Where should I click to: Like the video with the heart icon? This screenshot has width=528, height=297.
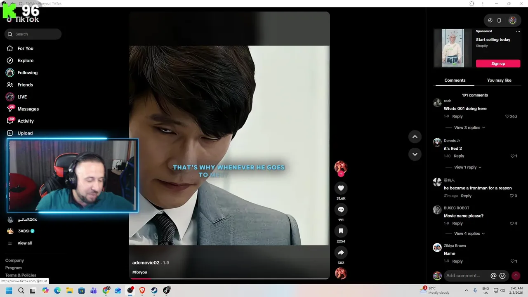tap(341, 188)
